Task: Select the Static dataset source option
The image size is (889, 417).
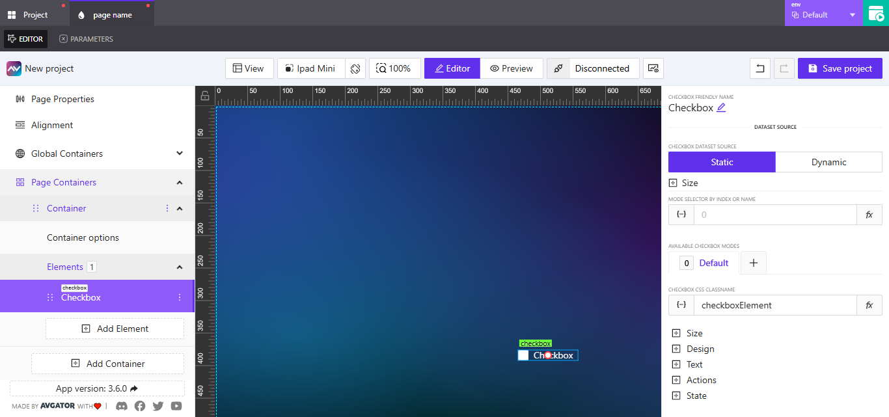Action: pyautogui.click(x=722, y=162)
